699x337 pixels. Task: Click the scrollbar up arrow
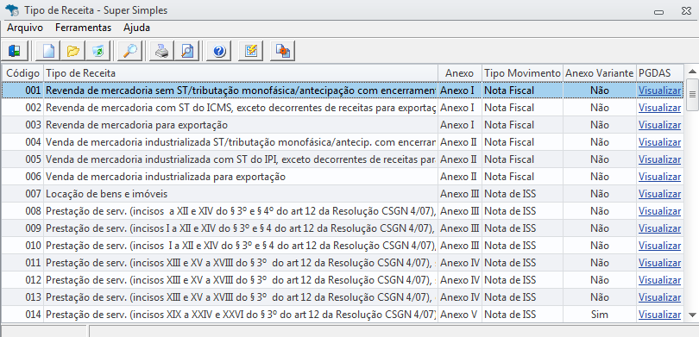tap(692, 72)
